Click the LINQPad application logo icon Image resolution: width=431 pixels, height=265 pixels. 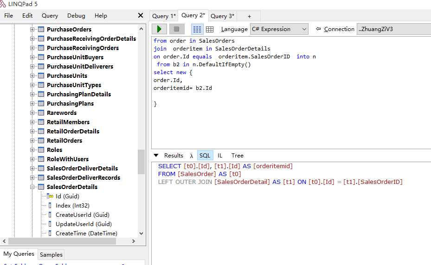click(x=3, y=4)
